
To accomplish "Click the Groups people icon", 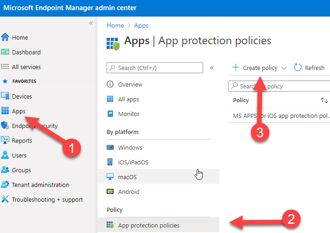I will coord(5,169).
